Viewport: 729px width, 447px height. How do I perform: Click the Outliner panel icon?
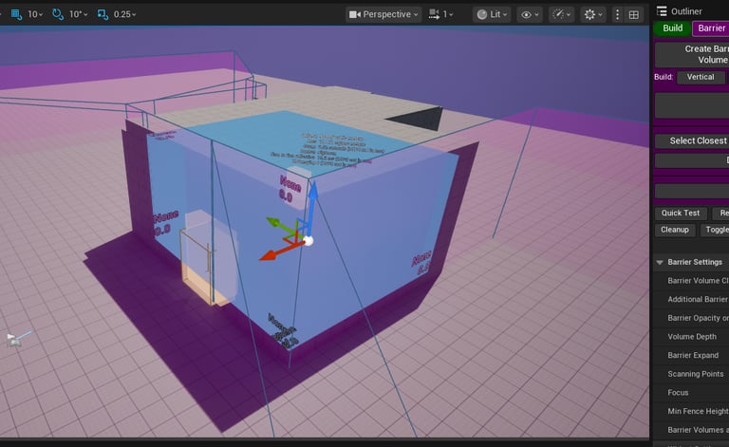pos(662,10)
